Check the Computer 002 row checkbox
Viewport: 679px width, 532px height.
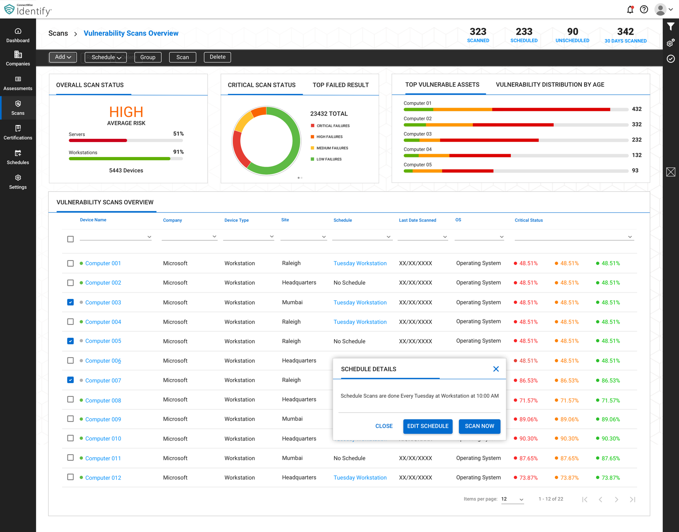(70, 283)
